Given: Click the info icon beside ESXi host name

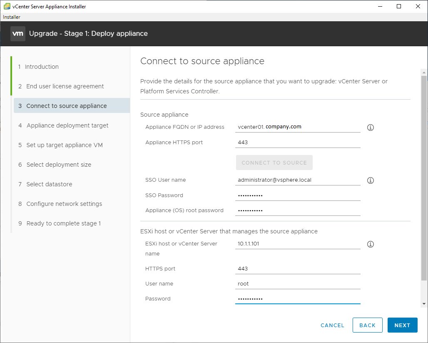Looking at the screenshot, I should tap(371, 244).
